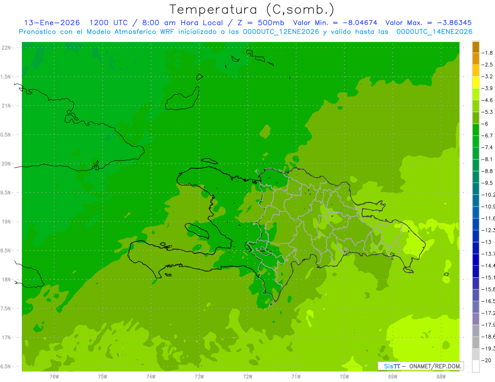
Task: Click the "-5.3" colorbar value
Action: [487, 112]
